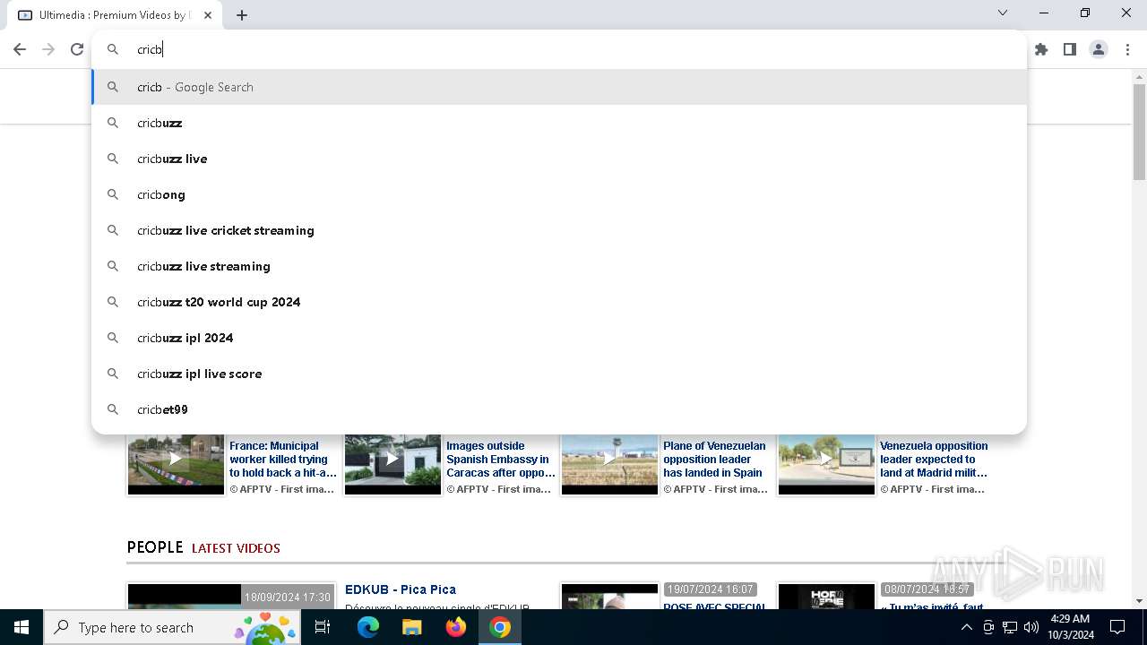Screen dimensions: 1147x645
Task: Open the Windows Start menu
Action: pyautogui.click(x=21, y=627)
